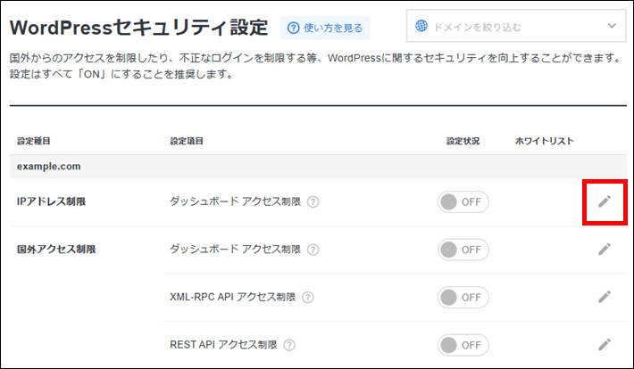
Task: Click the 国外アクセス制限 label
Action: [56, 249]
